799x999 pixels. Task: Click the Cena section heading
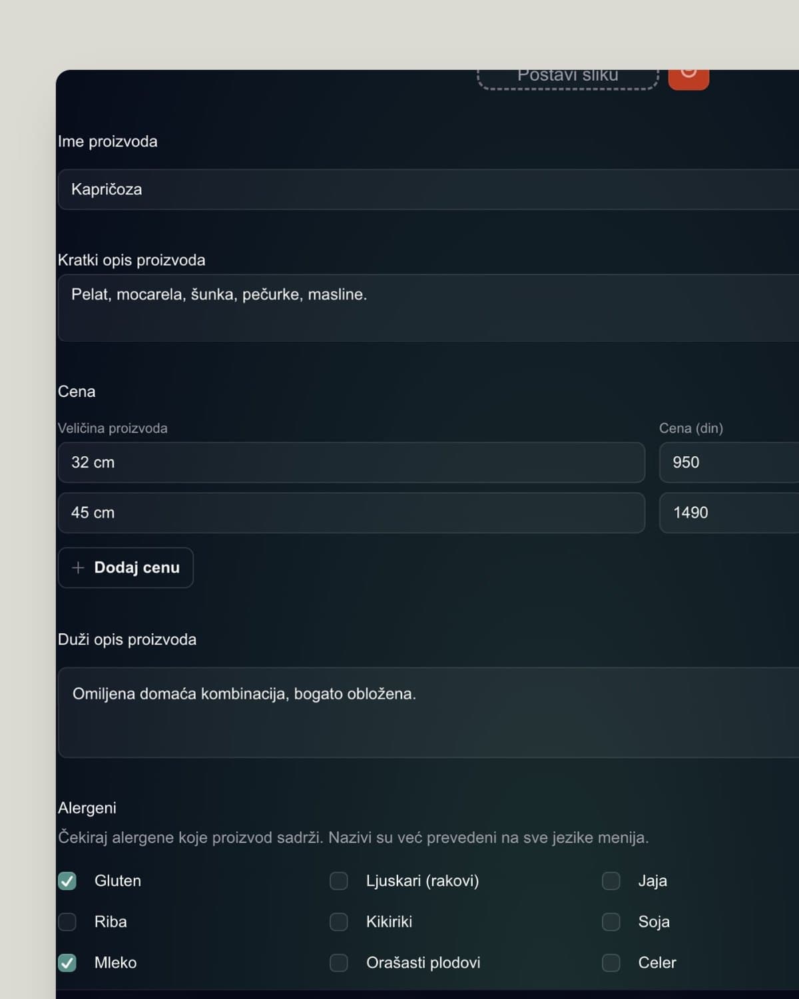pos(77,392)
